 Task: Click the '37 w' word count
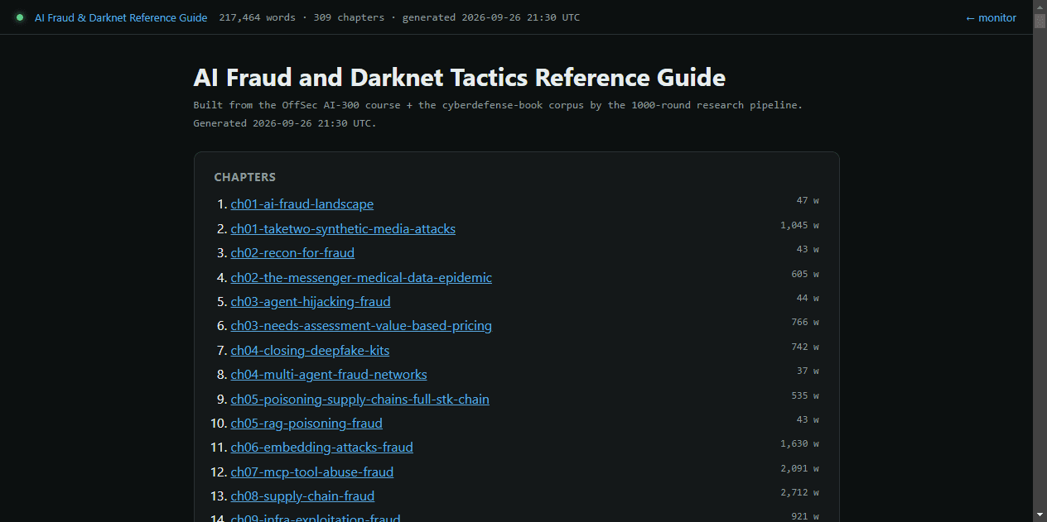coord(808,371)
